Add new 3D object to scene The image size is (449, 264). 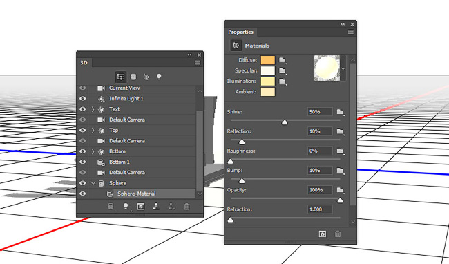coord(111,206)
